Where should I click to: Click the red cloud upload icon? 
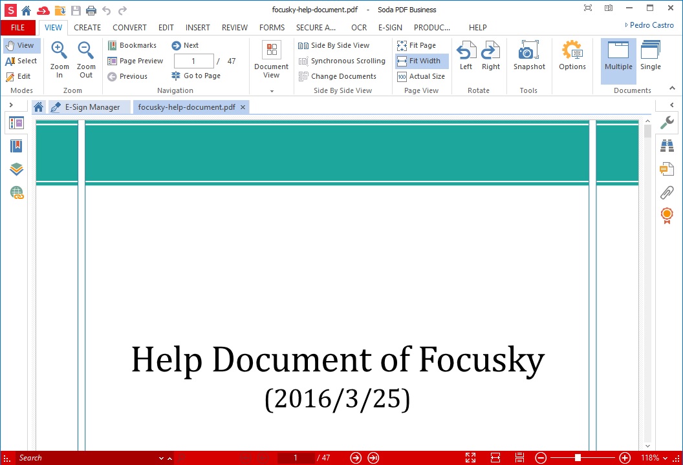(x=43, y=10)
